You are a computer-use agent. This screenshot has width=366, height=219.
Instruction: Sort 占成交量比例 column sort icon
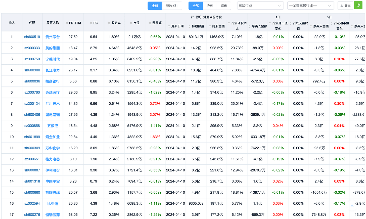[290, 23]
